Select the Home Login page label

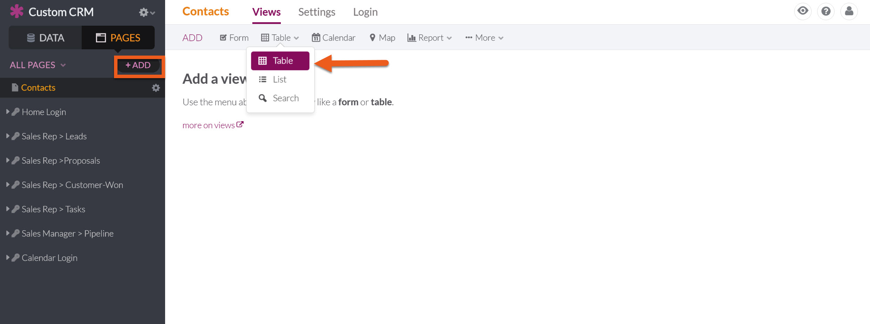pos(44,112)
